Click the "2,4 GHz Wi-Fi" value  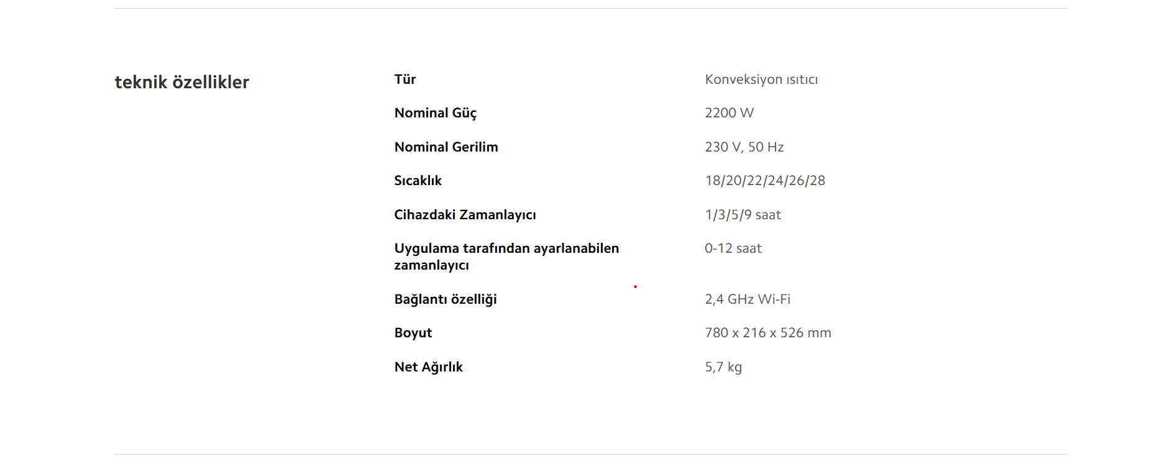[748, 299]
